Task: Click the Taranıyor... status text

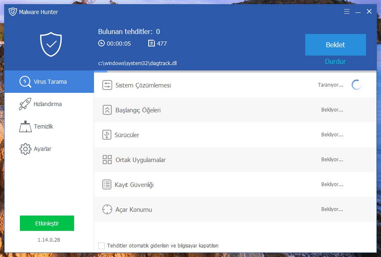Action: coord(330,85)
